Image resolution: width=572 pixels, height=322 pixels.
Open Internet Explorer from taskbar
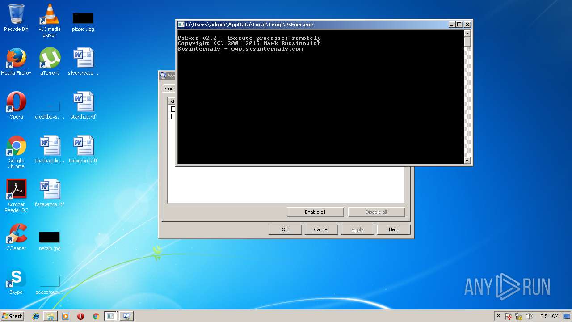pyautogui.click(x=36, y=316)
